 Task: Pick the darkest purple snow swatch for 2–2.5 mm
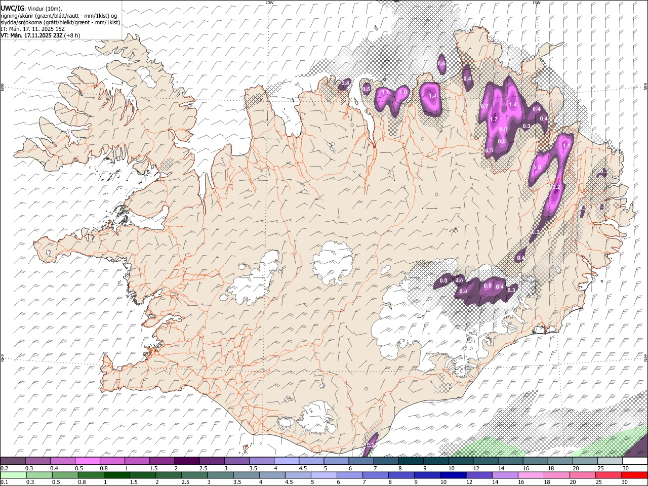187,461
